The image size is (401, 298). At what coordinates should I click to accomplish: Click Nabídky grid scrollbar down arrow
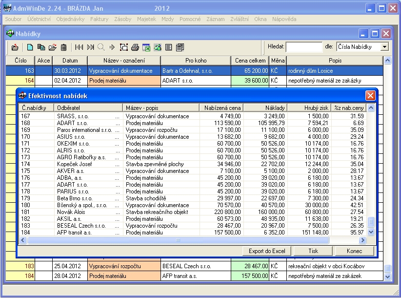387,277
